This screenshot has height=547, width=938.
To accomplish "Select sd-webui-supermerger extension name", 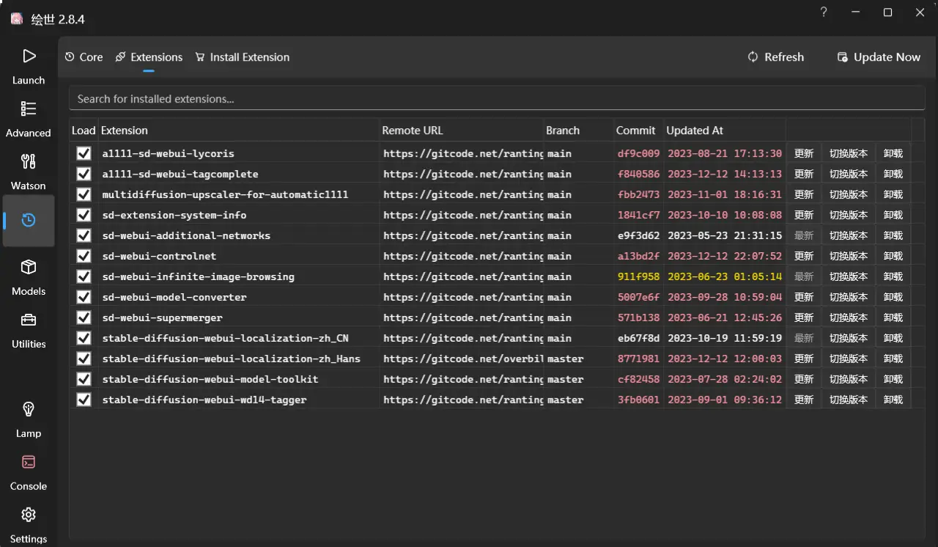I will (x=162, y=317).
